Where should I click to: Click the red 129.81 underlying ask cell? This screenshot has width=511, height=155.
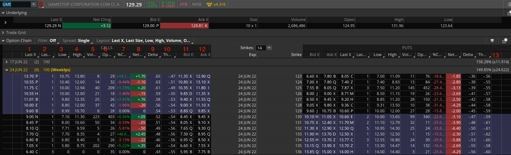pyautogui.click(x=184, y=26)
